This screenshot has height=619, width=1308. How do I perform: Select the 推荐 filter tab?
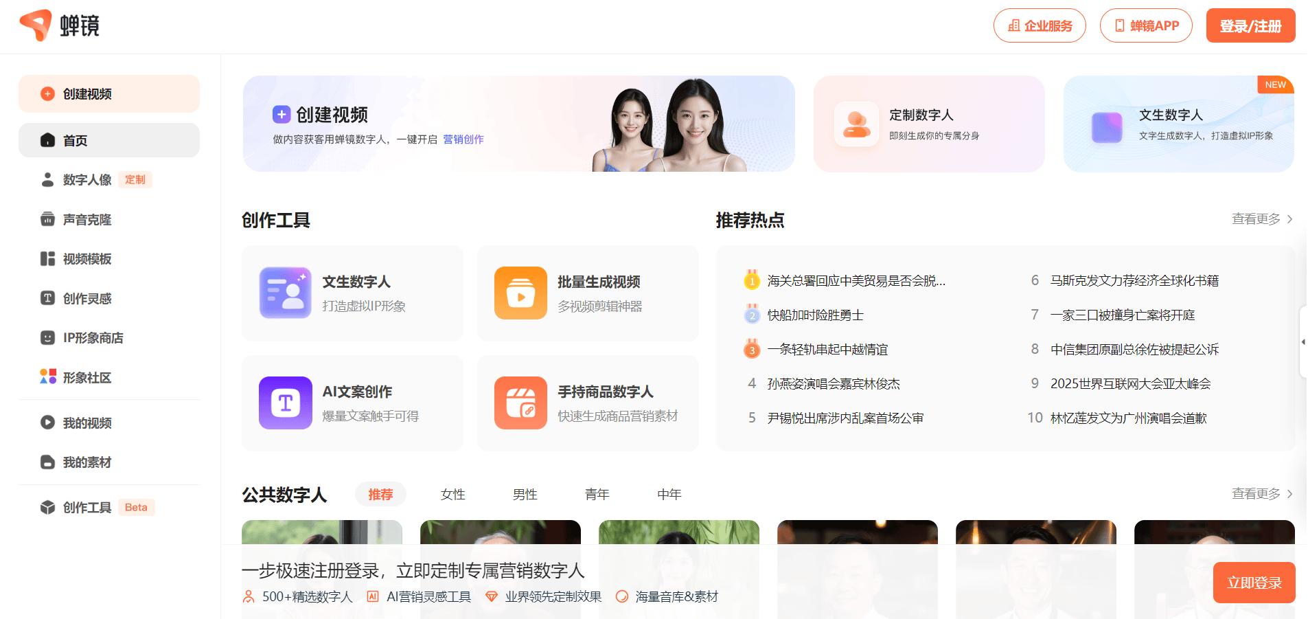(380, 495)
